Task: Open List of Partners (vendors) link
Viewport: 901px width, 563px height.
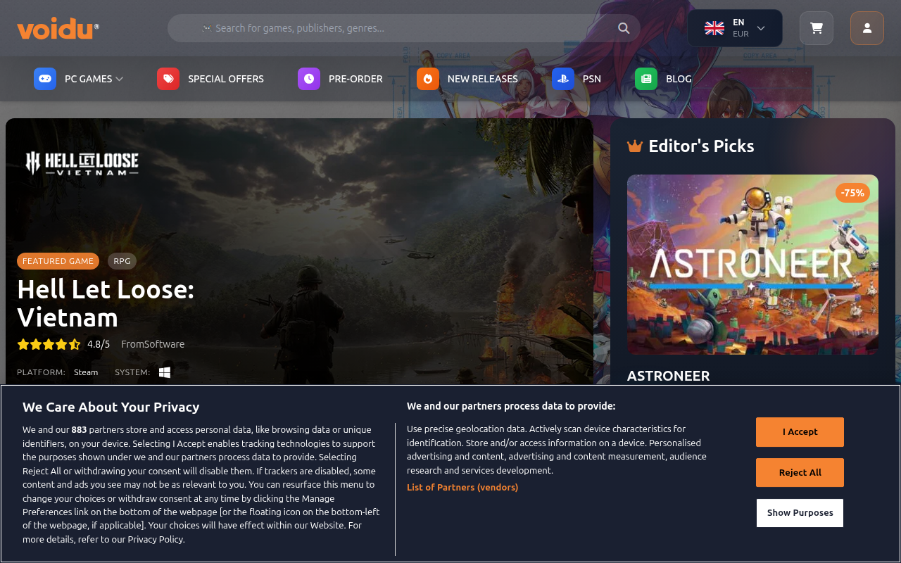Action: [x=462, y=487]
